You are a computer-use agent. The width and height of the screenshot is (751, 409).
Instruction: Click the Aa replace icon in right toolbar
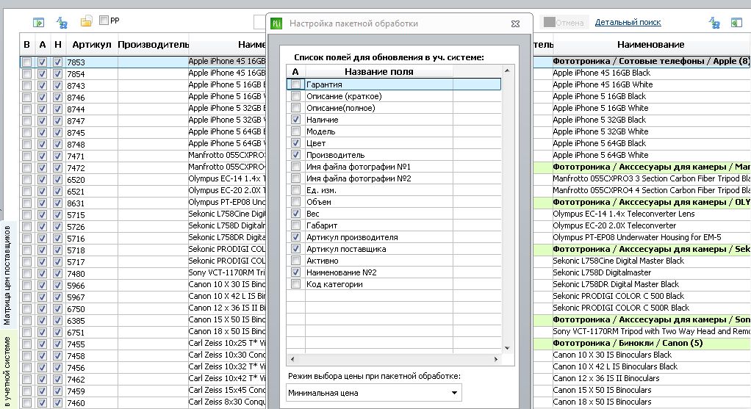(714, 22)
